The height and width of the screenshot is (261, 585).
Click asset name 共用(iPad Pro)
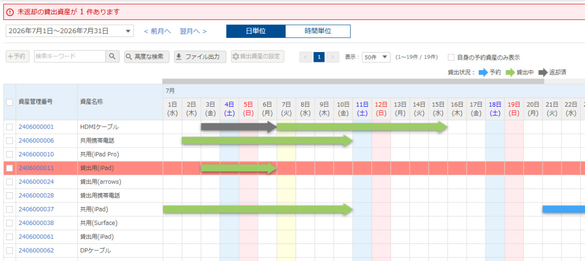pyautogui.click(x=99, y=154)
